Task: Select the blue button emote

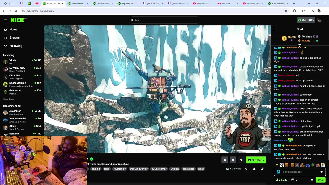Action: click(308, 165)
